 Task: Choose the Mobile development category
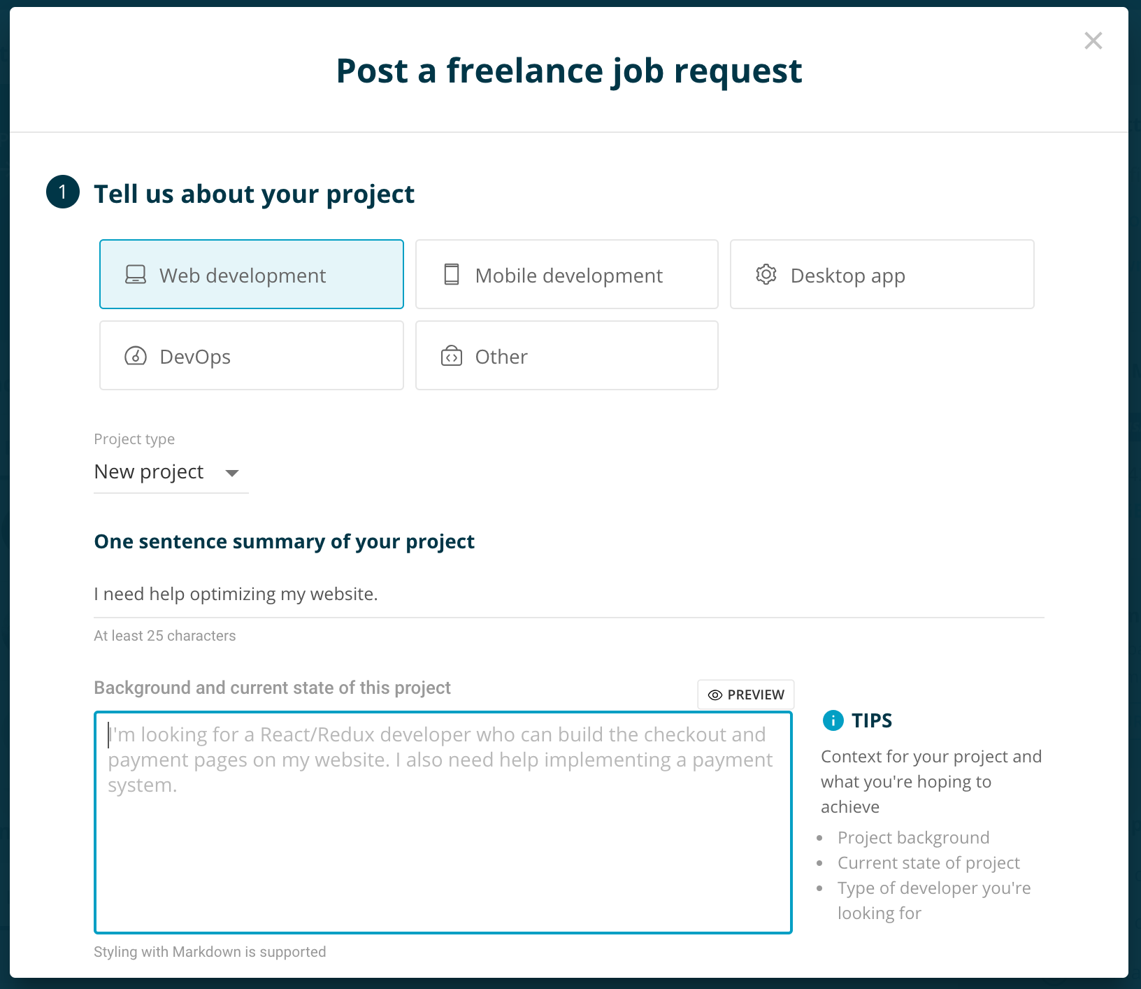567,274
